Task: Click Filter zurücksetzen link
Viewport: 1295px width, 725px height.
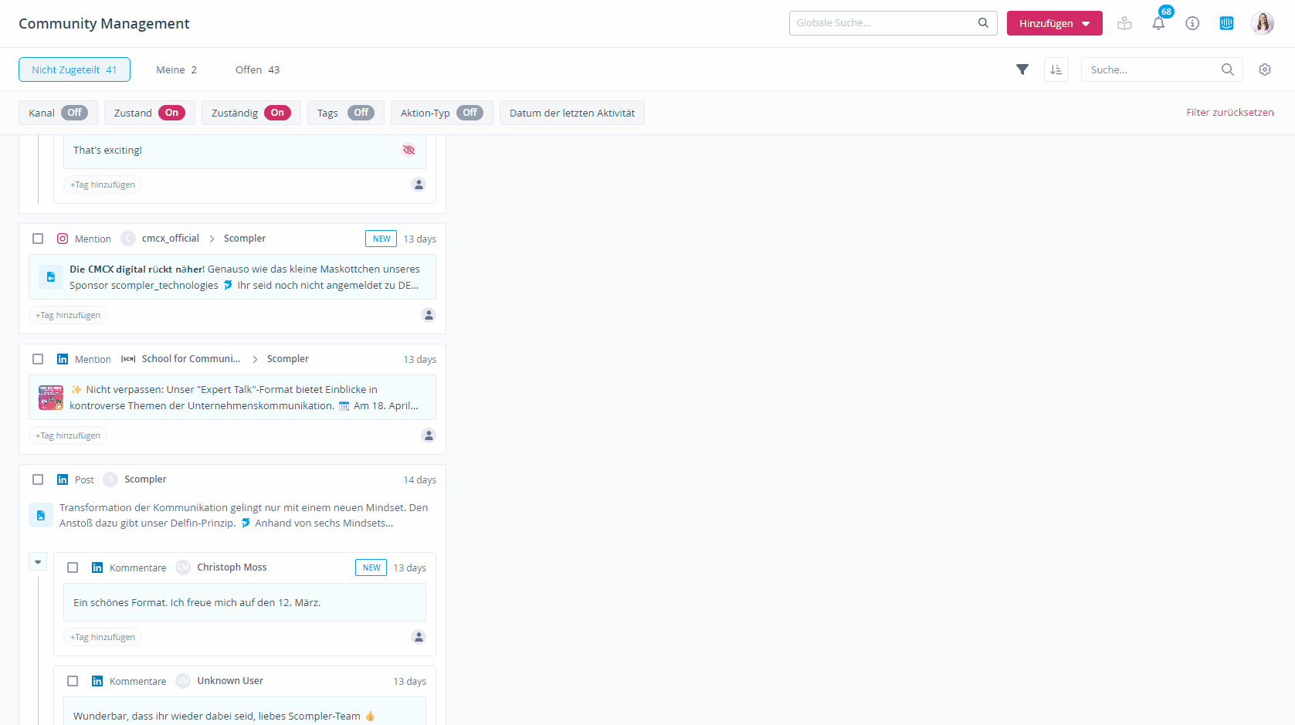Action: point(1229,113)
